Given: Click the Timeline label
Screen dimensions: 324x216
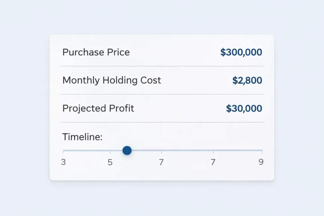Looking at the screenshot, I should tap(82, 137).
